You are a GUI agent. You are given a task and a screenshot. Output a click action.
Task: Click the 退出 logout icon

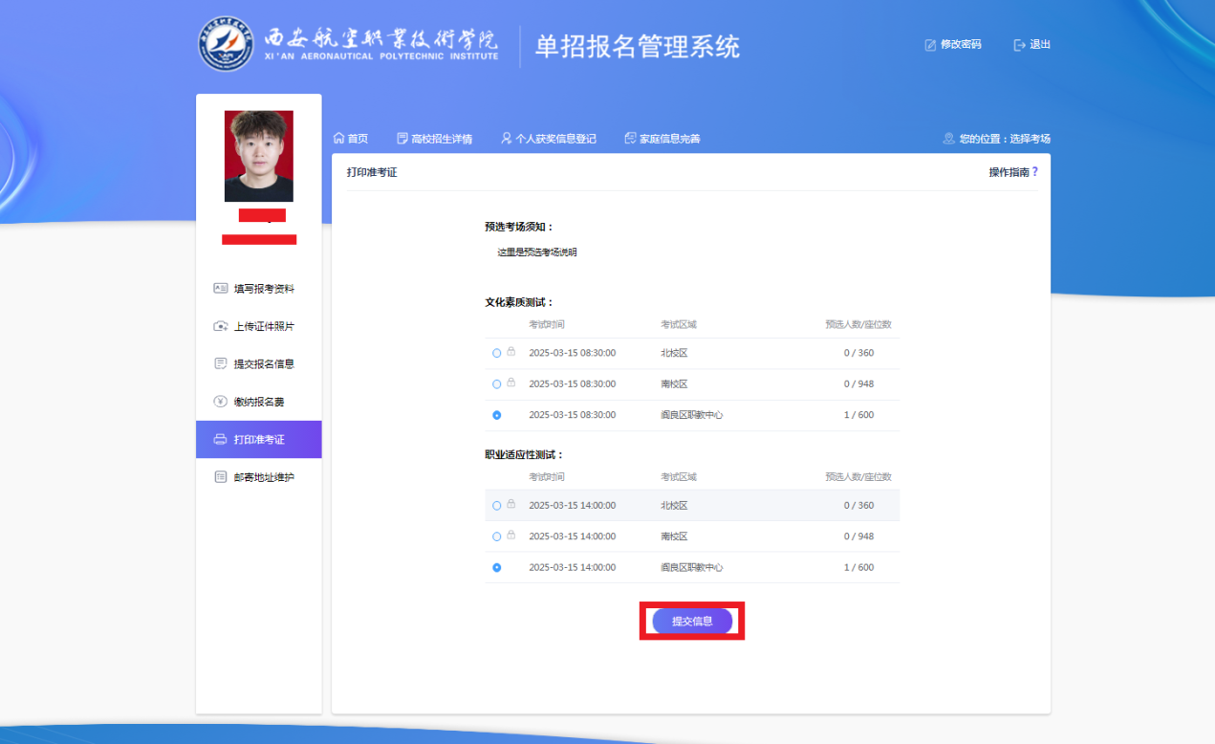[x=1019, y=45]
